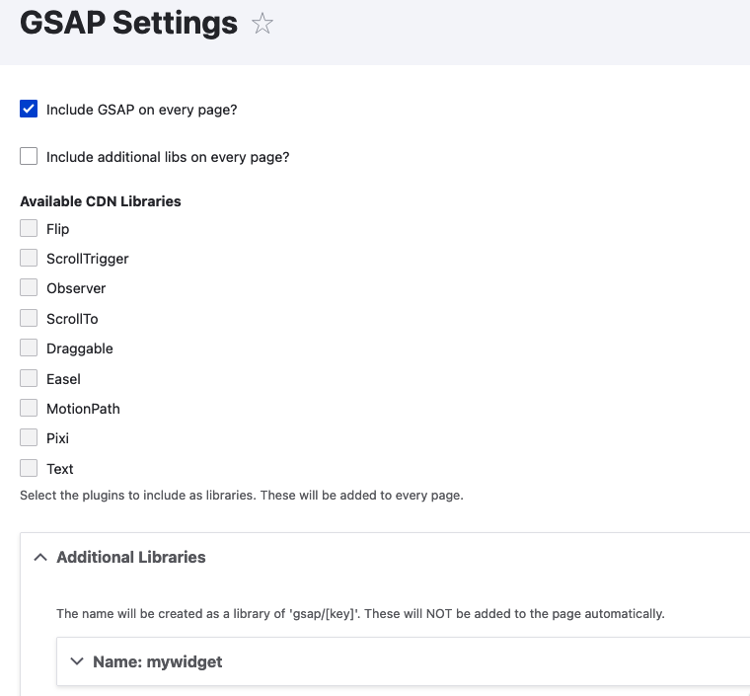Enable Include additional libs on every page
This screenshot has width=750, height=696.
29,156
